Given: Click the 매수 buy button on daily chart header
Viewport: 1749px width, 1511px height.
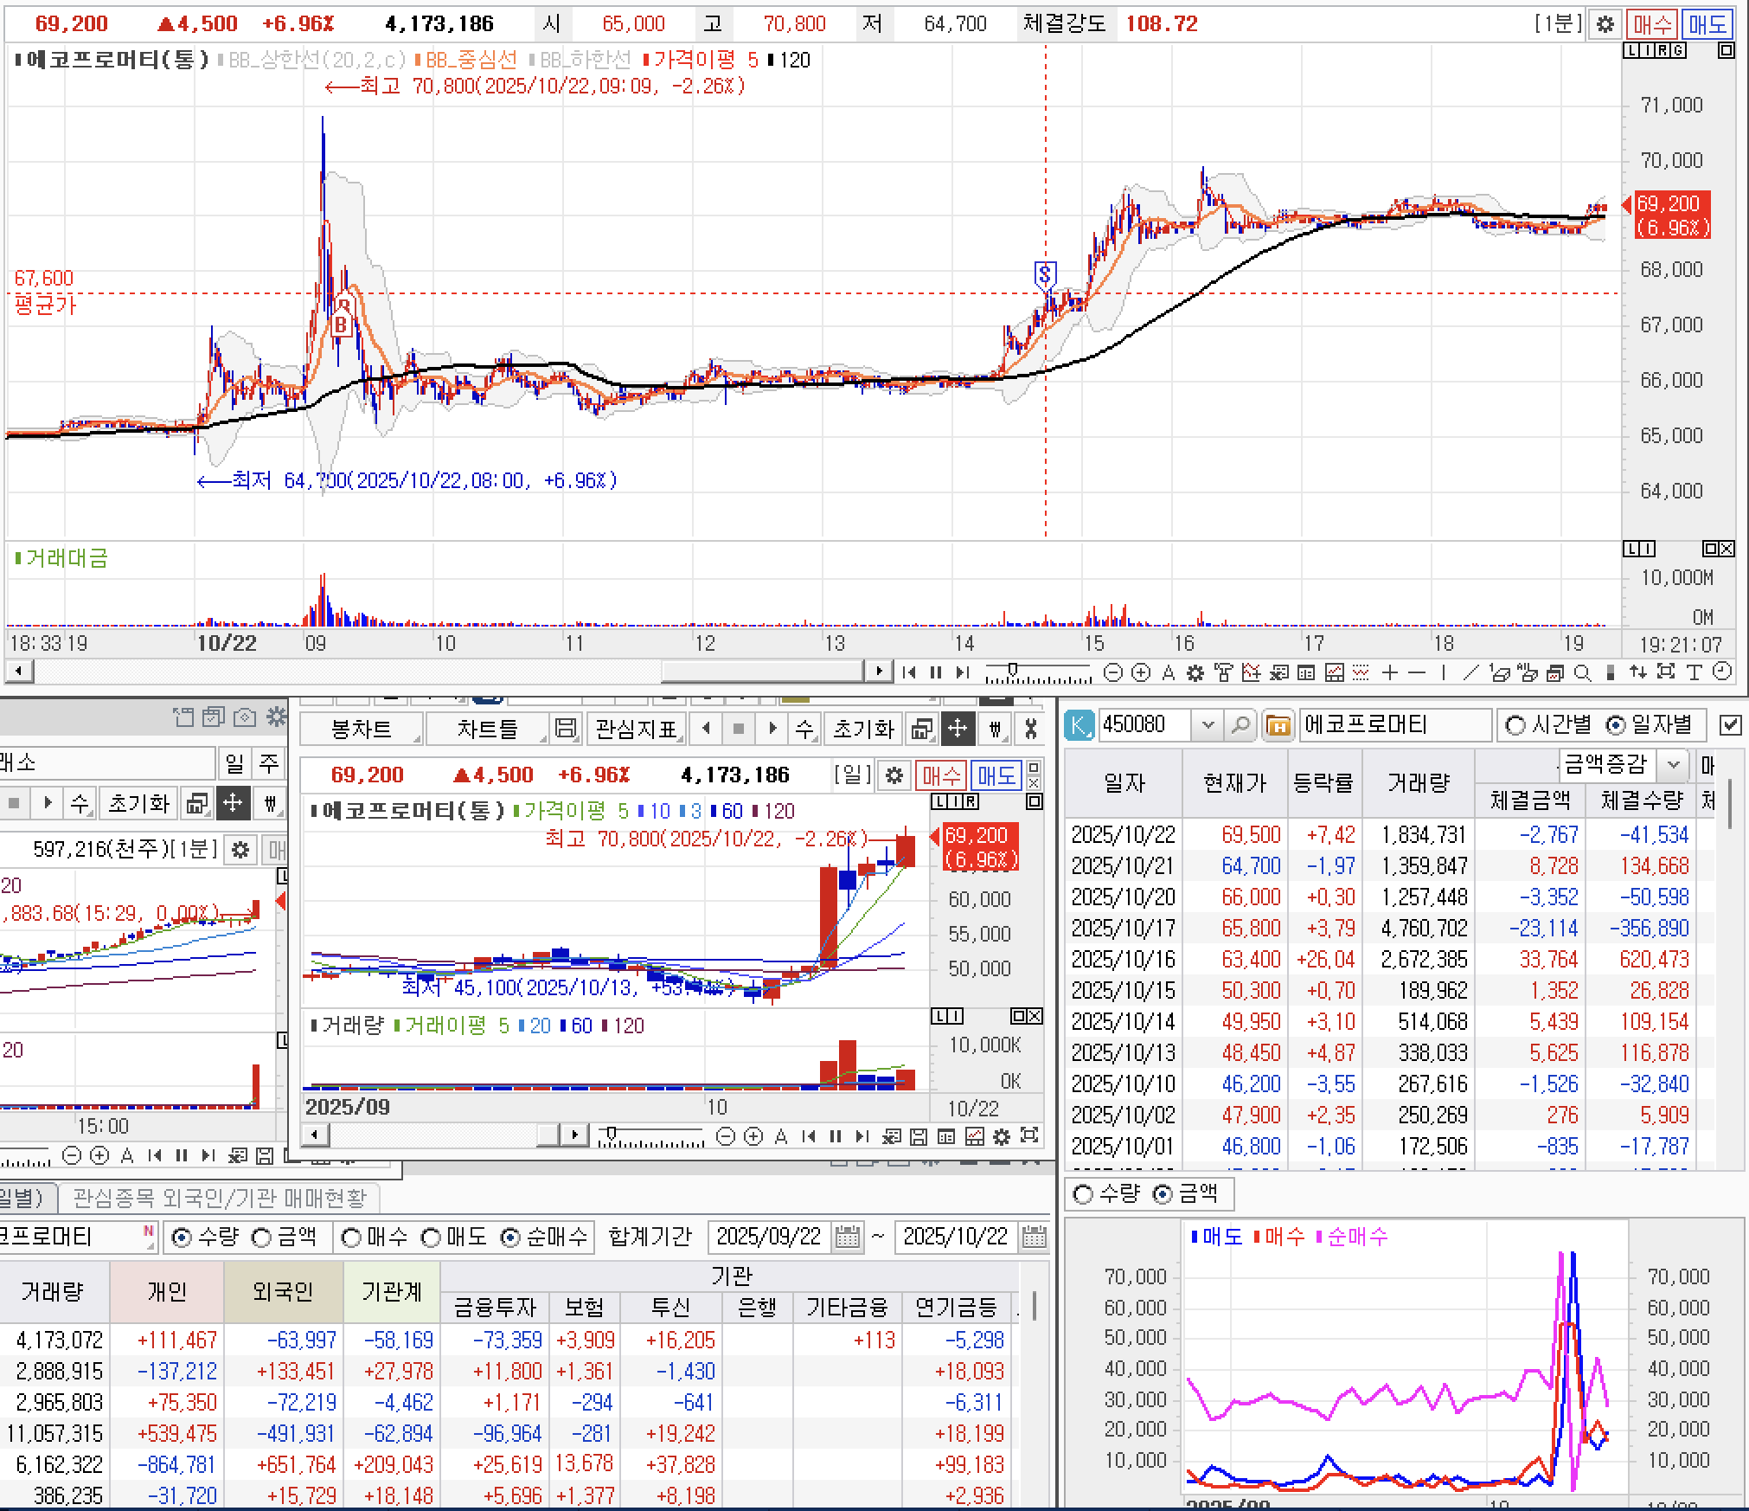Looking at the screenshot, I should (941, 775).
